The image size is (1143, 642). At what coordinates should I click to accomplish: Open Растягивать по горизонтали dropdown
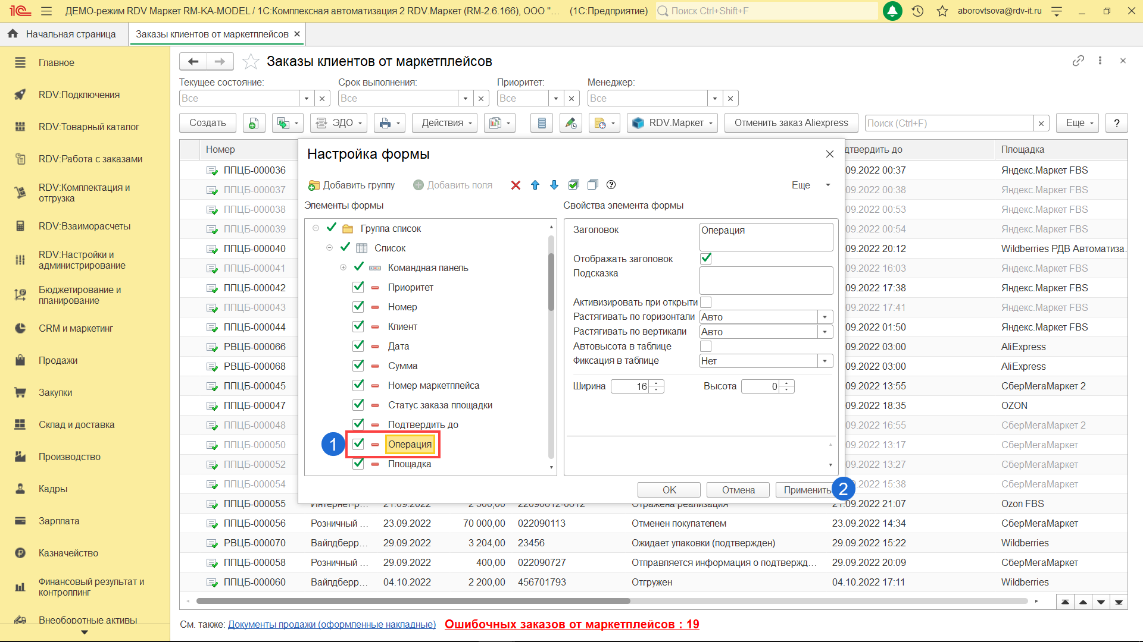click(x=825, y=317)
